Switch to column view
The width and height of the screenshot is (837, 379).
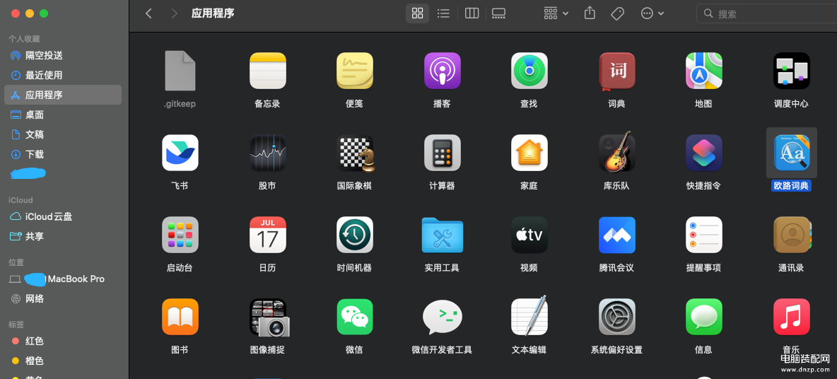coord(472,13)
